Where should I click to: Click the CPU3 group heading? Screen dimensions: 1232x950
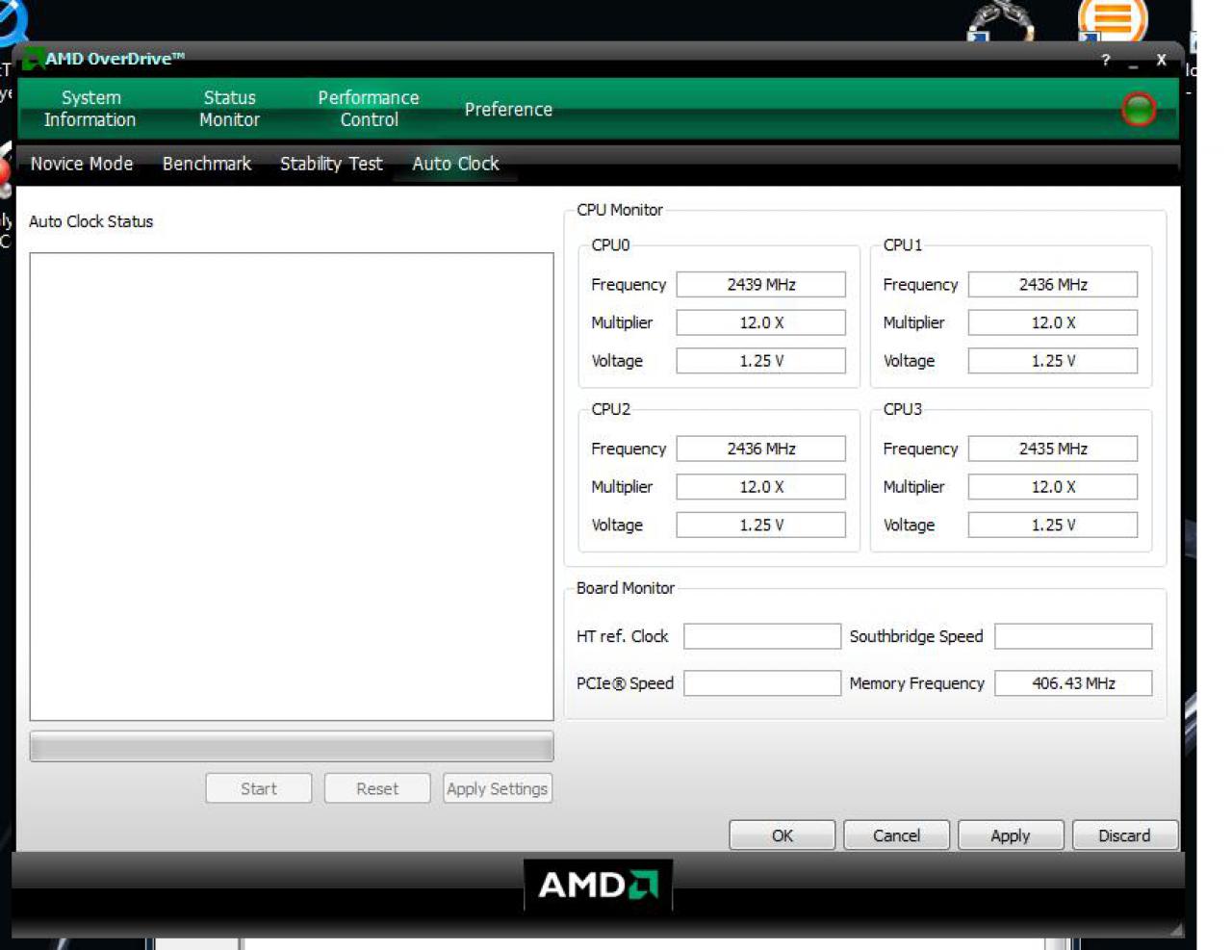click(903, 409)
